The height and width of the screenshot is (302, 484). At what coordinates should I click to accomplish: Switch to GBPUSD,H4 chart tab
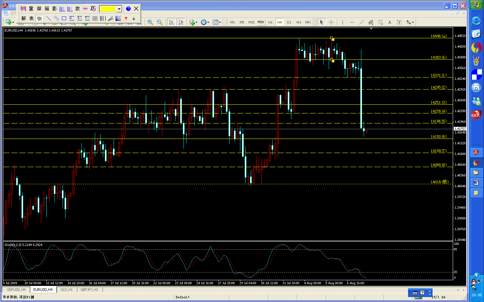pyautogui.click(x=16, y=290)
